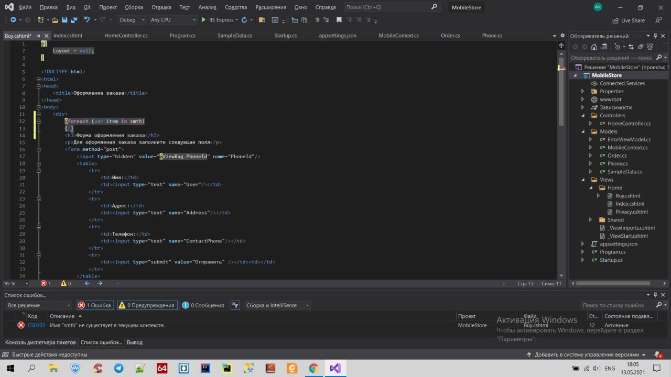Click the CS0103 error code link
The height and width of the screenshot is (377, 671).
coord(36,325)
